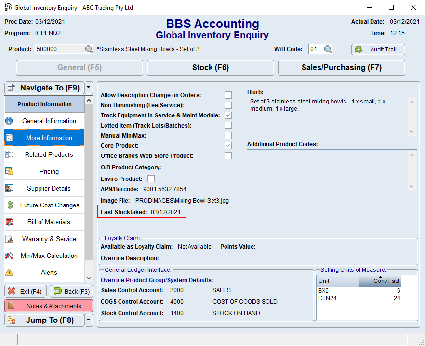Screen dimensions: 425x346
Task: Expand the Navigate To dropdown arrow
Action: (x=88, y=88)
